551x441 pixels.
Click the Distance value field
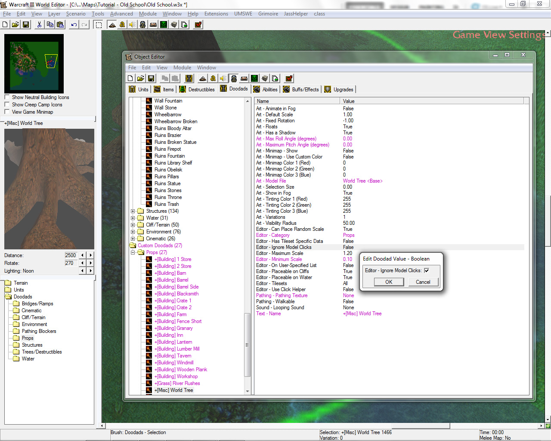pyautogui.click(x=71, y=255)
